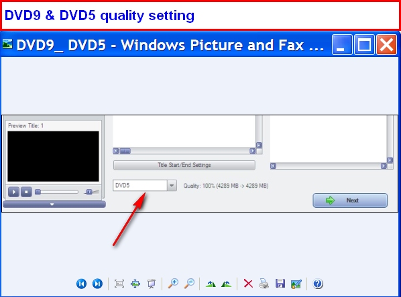The image size is (401, 297).
Task: Go to the next image in viewer toolbar
Action: pyautogui.click(x=97, y=284)
